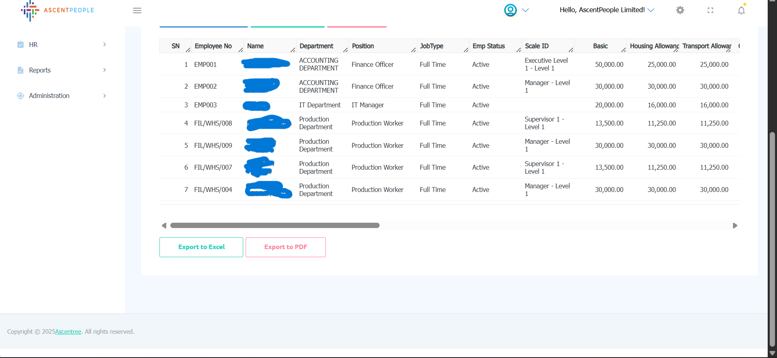Enter fullscreen mode via expand icon
Viewport: 777px width, 358px height.
pos(710,10)
